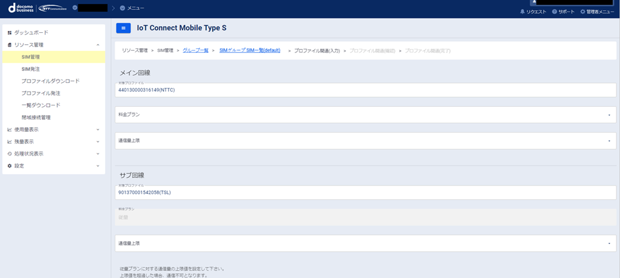Viewport: 620px width, 278px height.
Task: Open the メイン回線 料金プラン dropdown
Action: click(x=366, y=115)
